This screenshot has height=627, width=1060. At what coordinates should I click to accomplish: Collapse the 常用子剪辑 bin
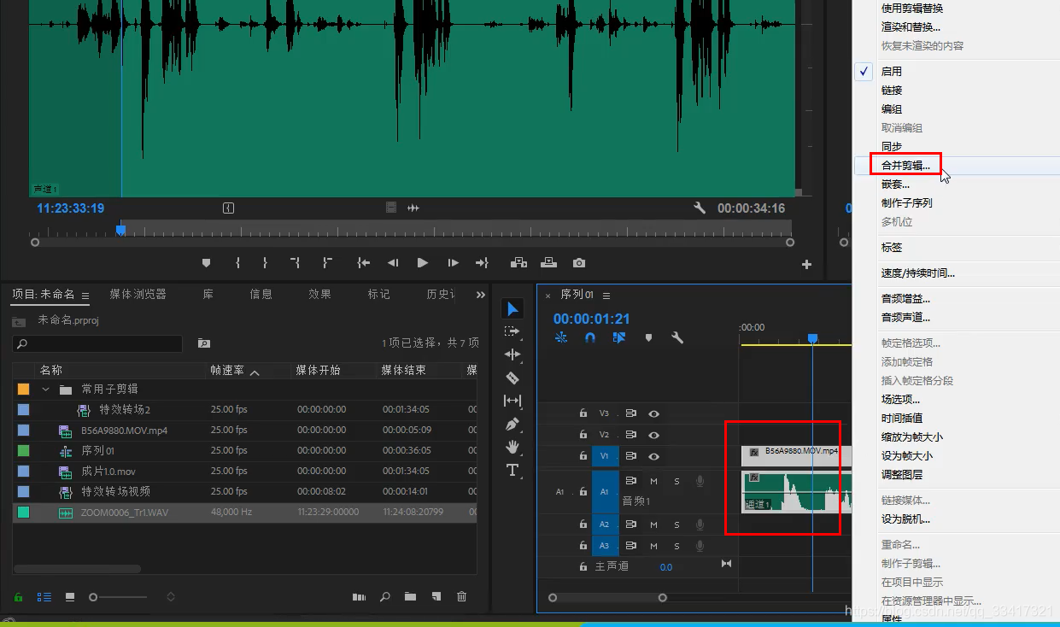point(46,390)
